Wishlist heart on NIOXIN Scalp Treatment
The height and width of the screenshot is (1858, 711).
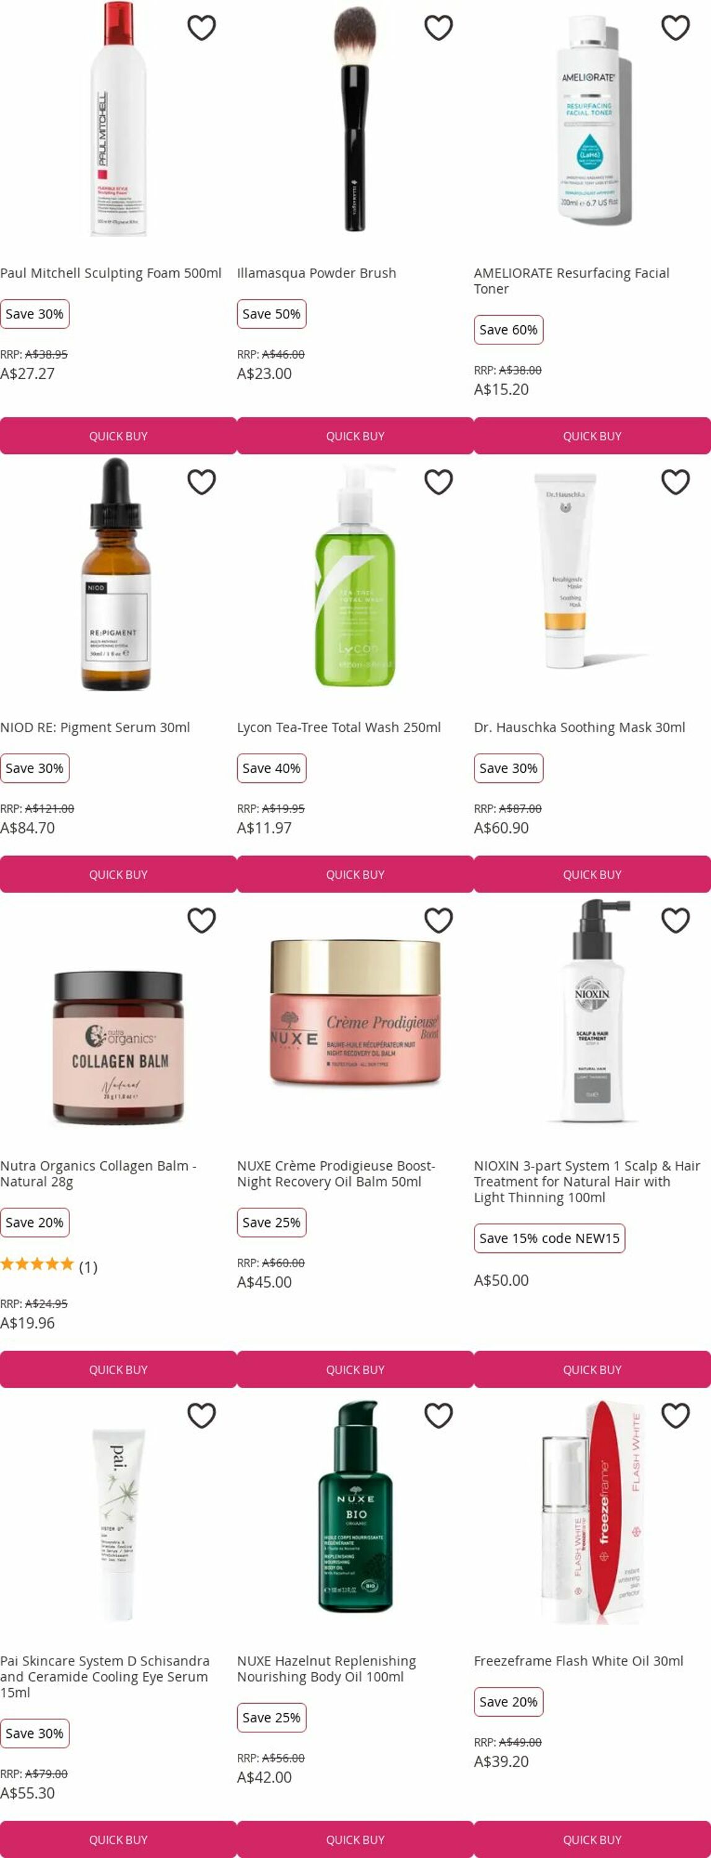click(x=676, y=920)
